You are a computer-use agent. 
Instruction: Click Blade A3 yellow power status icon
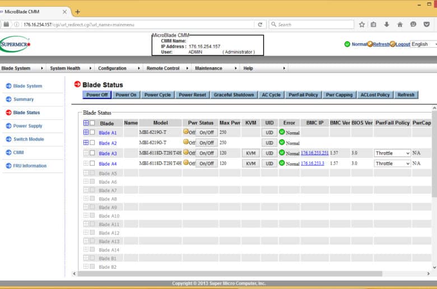[x=186, y=152]
